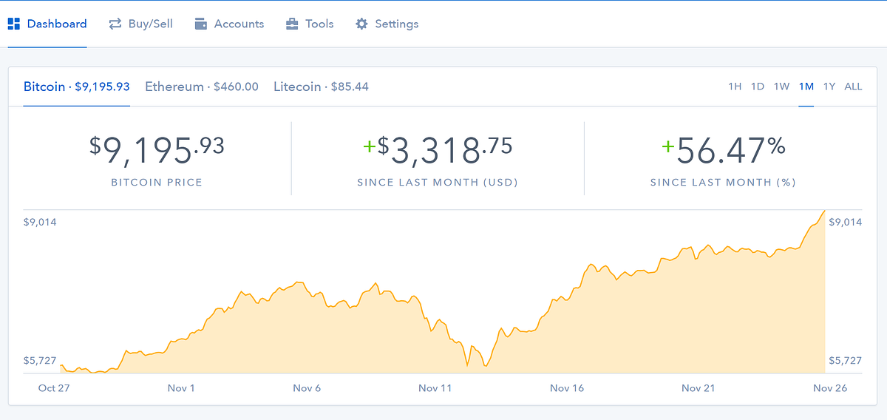This screenshot has height=420, width=887.
Task: Set chart range to 1H
Action: tap(735, 87)
